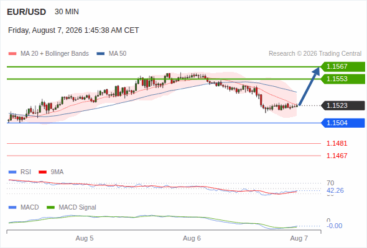
Task: Click the EUR/USD pair title
Action: [27, 12]
